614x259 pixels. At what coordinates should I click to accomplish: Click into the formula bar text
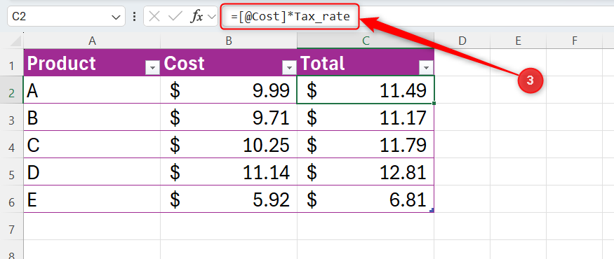pyautogui.click(x=291, y=17)
